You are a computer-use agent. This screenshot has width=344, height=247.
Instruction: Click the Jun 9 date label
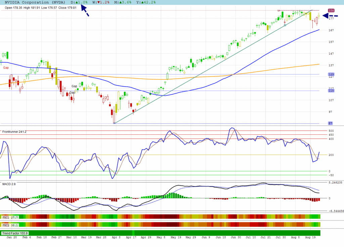206,237
